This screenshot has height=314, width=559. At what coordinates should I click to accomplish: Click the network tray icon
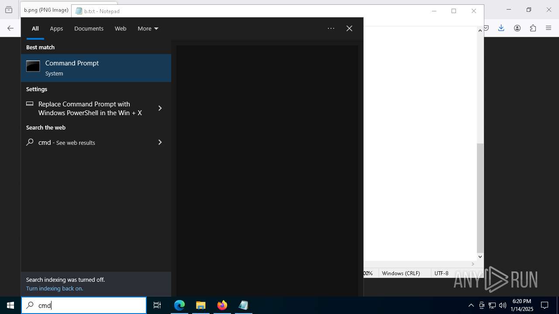[x=492, y=305]
